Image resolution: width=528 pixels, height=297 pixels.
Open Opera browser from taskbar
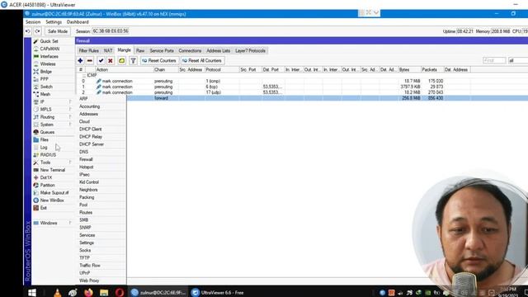pyautogui.click(x=120, y=293)
